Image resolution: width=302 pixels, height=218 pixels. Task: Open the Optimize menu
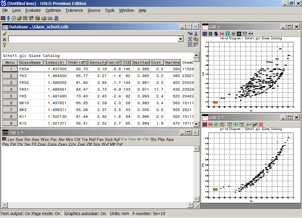[x=53, y=10]
